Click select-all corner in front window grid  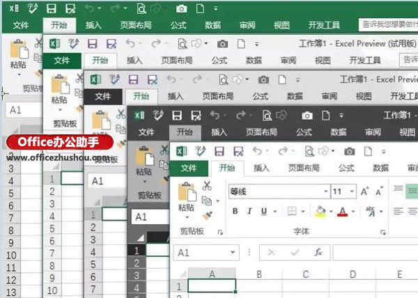182,274
